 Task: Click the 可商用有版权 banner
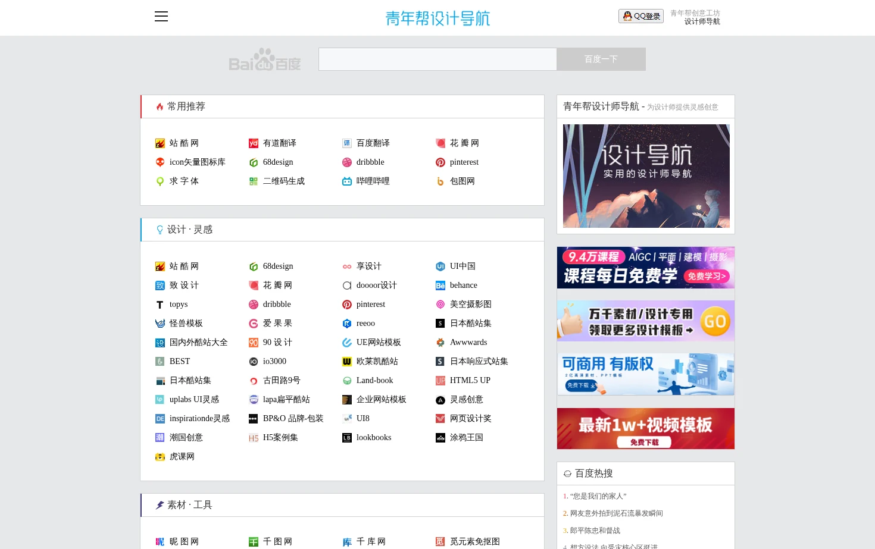pos(646,375)
